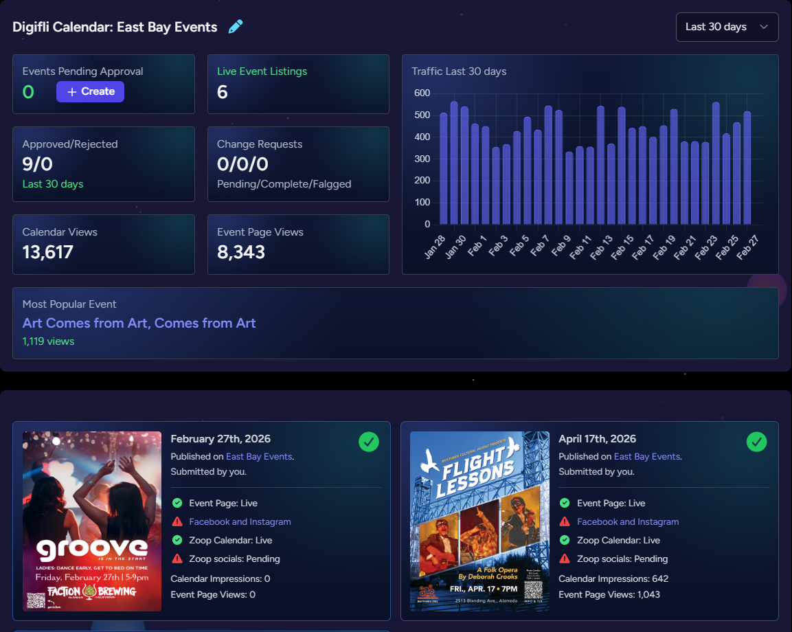Image resolution: width=792 pixels, height=632 pixels.
Task: Click the Groove event poster thumbnail
Action: pyautogui.click(x=92, y=521)
